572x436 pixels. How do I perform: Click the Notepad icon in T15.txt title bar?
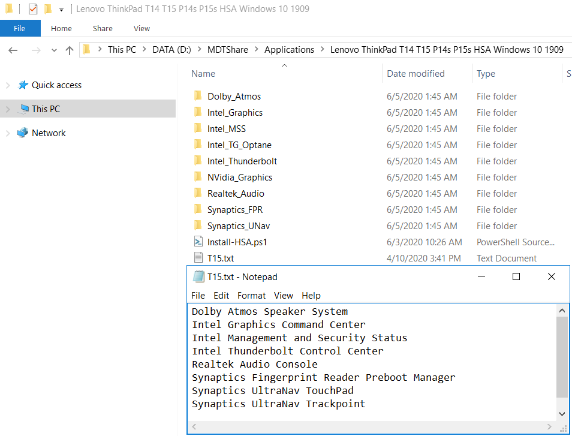tap(198, 277)
